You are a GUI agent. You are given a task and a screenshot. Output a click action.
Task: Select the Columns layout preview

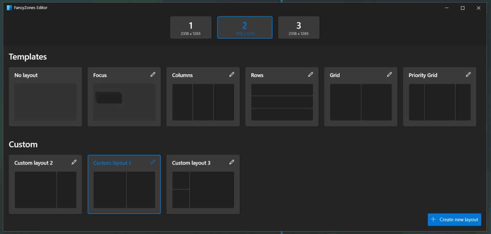[x=203, y=102]
